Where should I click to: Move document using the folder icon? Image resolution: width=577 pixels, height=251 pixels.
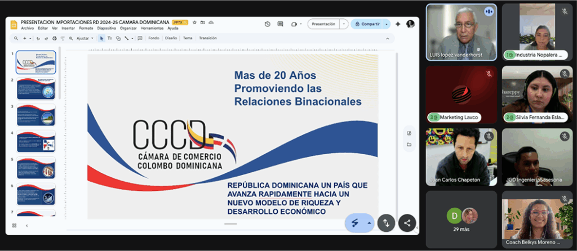pos(203,23)
